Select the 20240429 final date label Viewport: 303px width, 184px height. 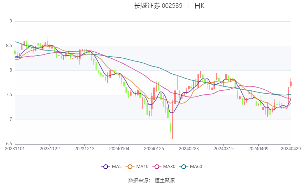pyautogui.click(x=291, y=148)
